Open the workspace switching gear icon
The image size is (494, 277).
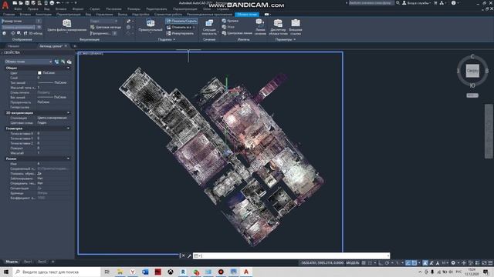point(453,263)
